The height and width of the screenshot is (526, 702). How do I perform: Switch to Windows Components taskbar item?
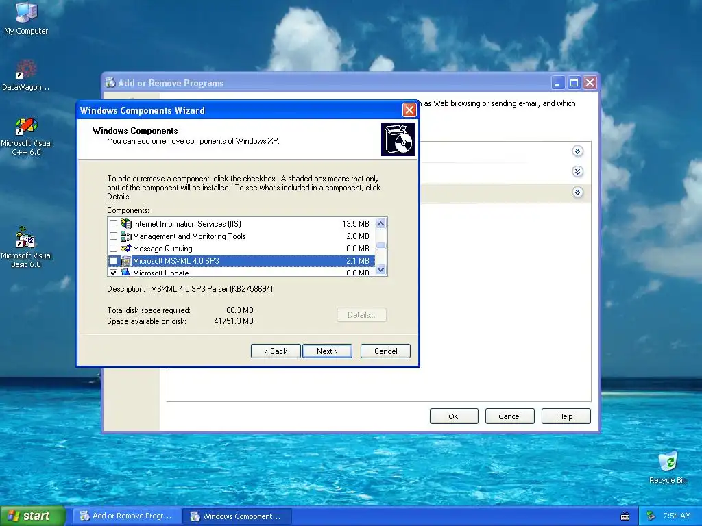click(238, 516)
